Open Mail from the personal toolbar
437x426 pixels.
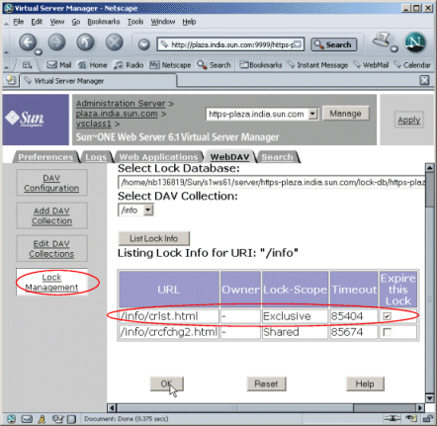point(59,65)
